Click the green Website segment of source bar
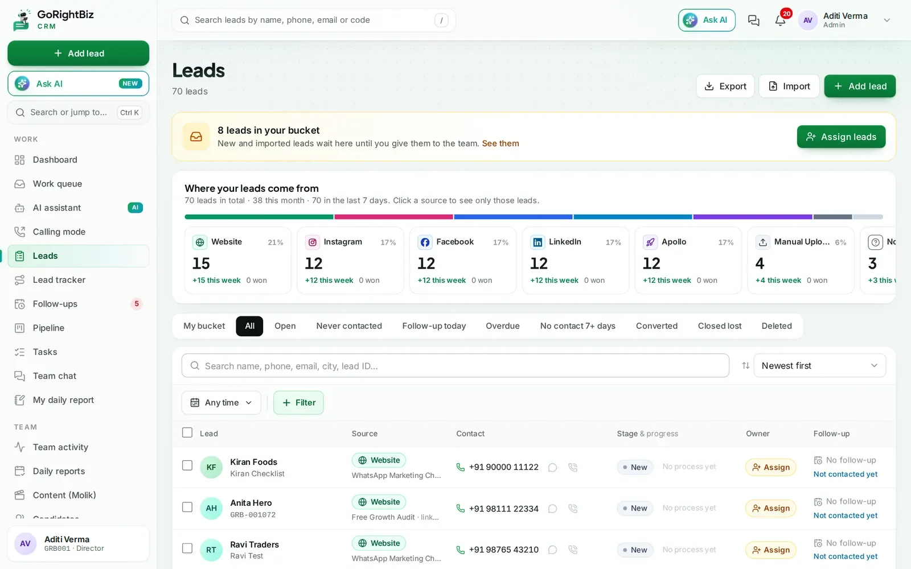The width and height of the screenshot is (911, 569). coord(259,217)
